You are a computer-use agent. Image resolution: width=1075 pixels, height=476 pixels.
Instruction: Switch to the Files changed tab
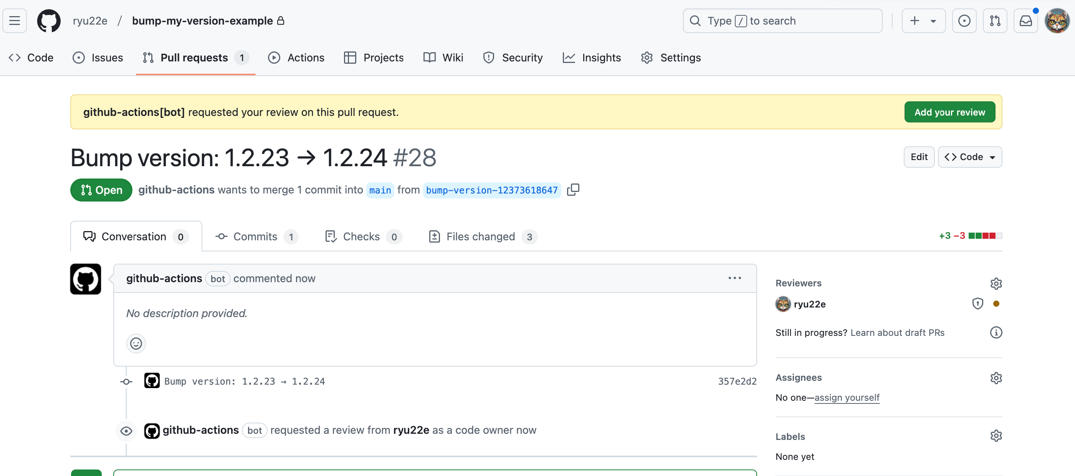pos(483,236)
